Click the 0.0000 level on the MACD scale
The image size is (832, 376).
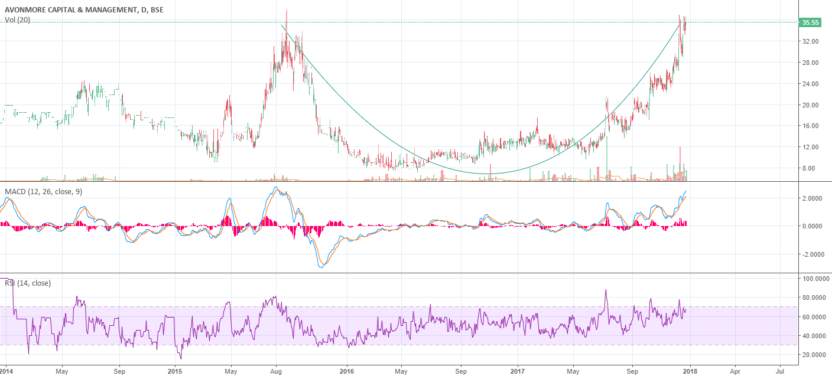click(811, 225)
